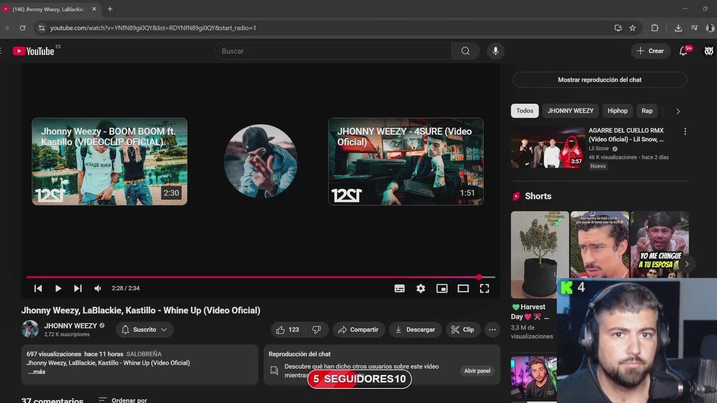Viewport: 717px width, 403px height.
Task: Select the Todos filter chip
Action: click(525, 111)
